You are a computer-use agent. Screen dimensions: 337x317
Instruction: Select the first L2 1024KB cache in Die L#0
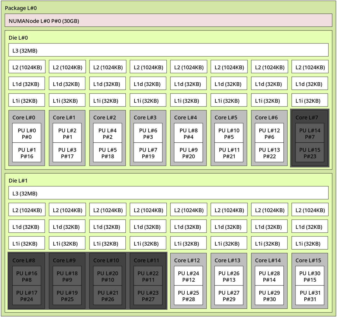(x=27, y=67)
